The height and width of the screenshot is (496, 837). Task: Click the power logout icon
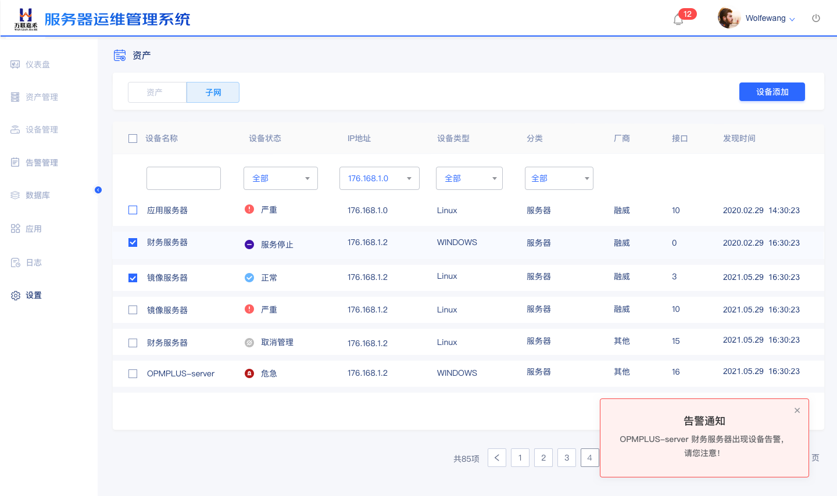816,19
